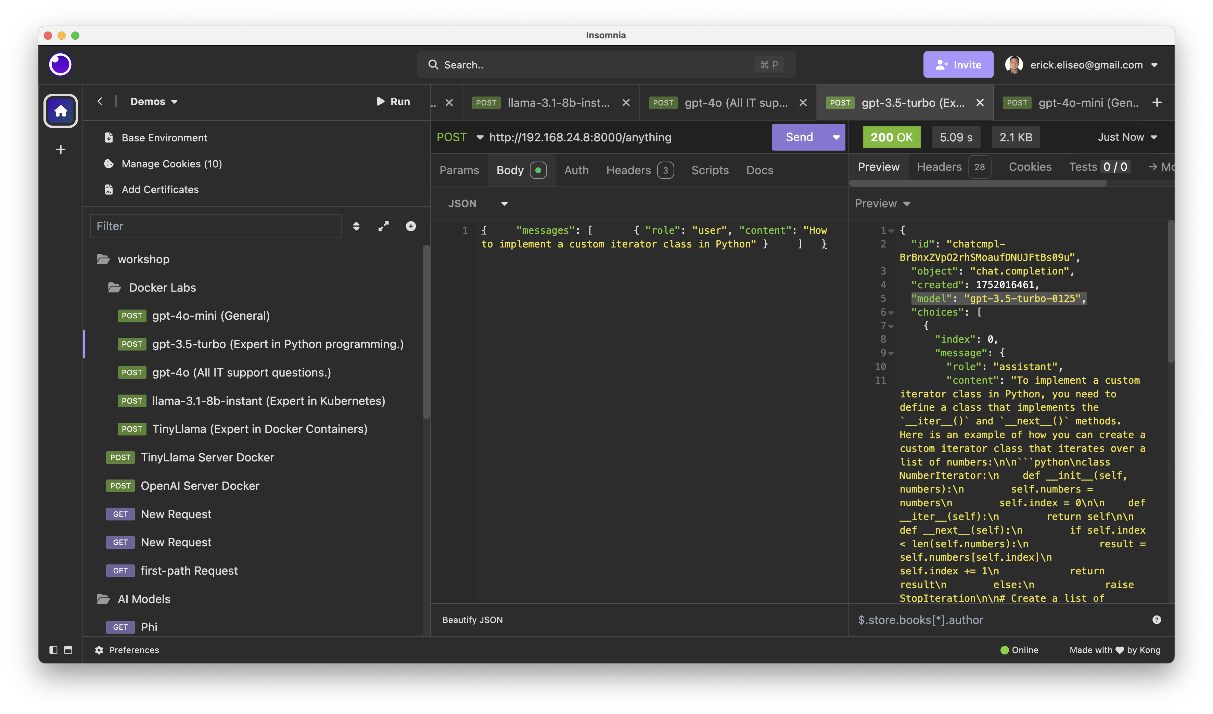Click the help question mark icon at bottom right

pyautogui.click(x=1156, y=620)
